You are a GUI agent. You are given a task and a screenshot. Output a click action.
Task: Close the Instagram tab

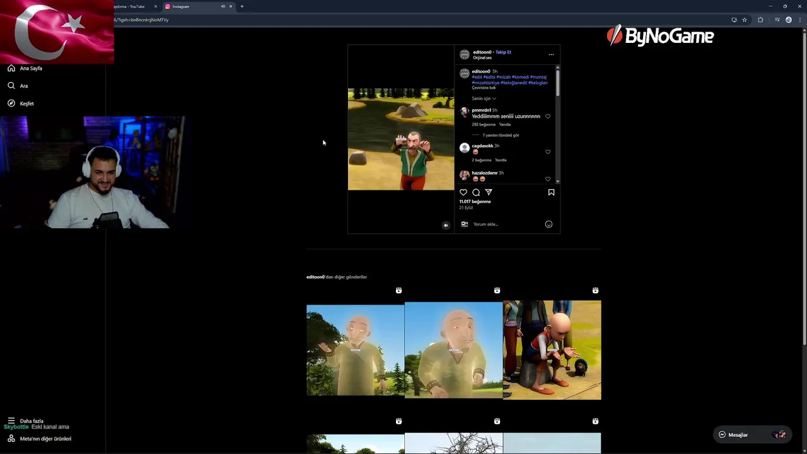point(231,6)
